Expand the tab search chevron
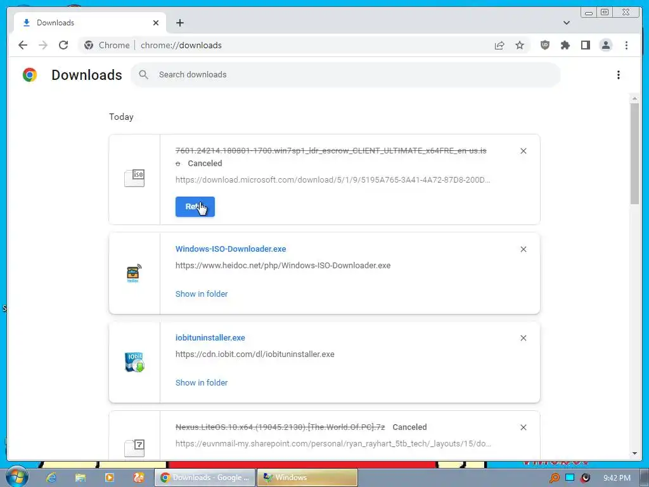The width and height of the screenshot is (649, 487). pos(567,23)
